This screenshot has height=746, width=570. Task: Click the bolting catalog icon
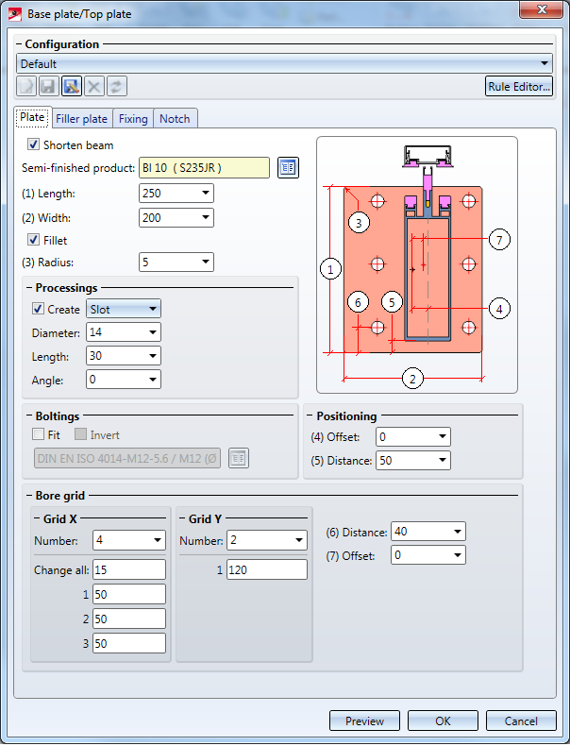coord(239,458)
